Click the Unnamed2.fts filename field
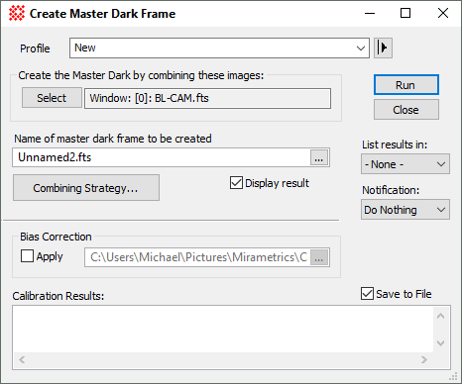 (162, 157)
